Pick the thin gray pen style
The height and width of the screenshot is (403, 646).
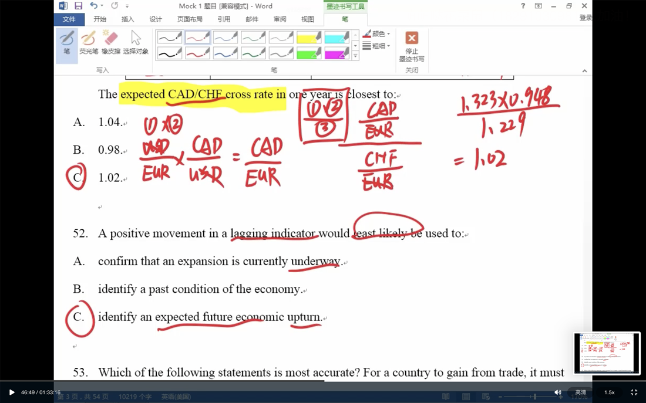[281, 38]
